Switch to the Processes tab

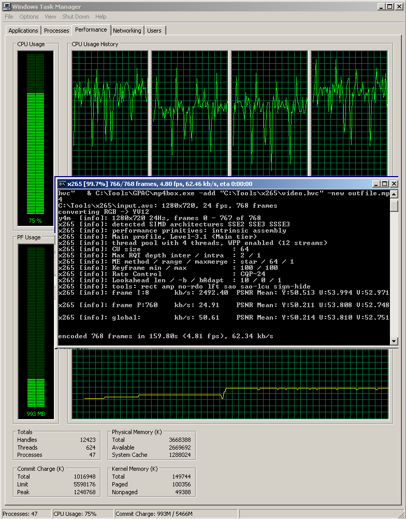(x=56, y=31)
